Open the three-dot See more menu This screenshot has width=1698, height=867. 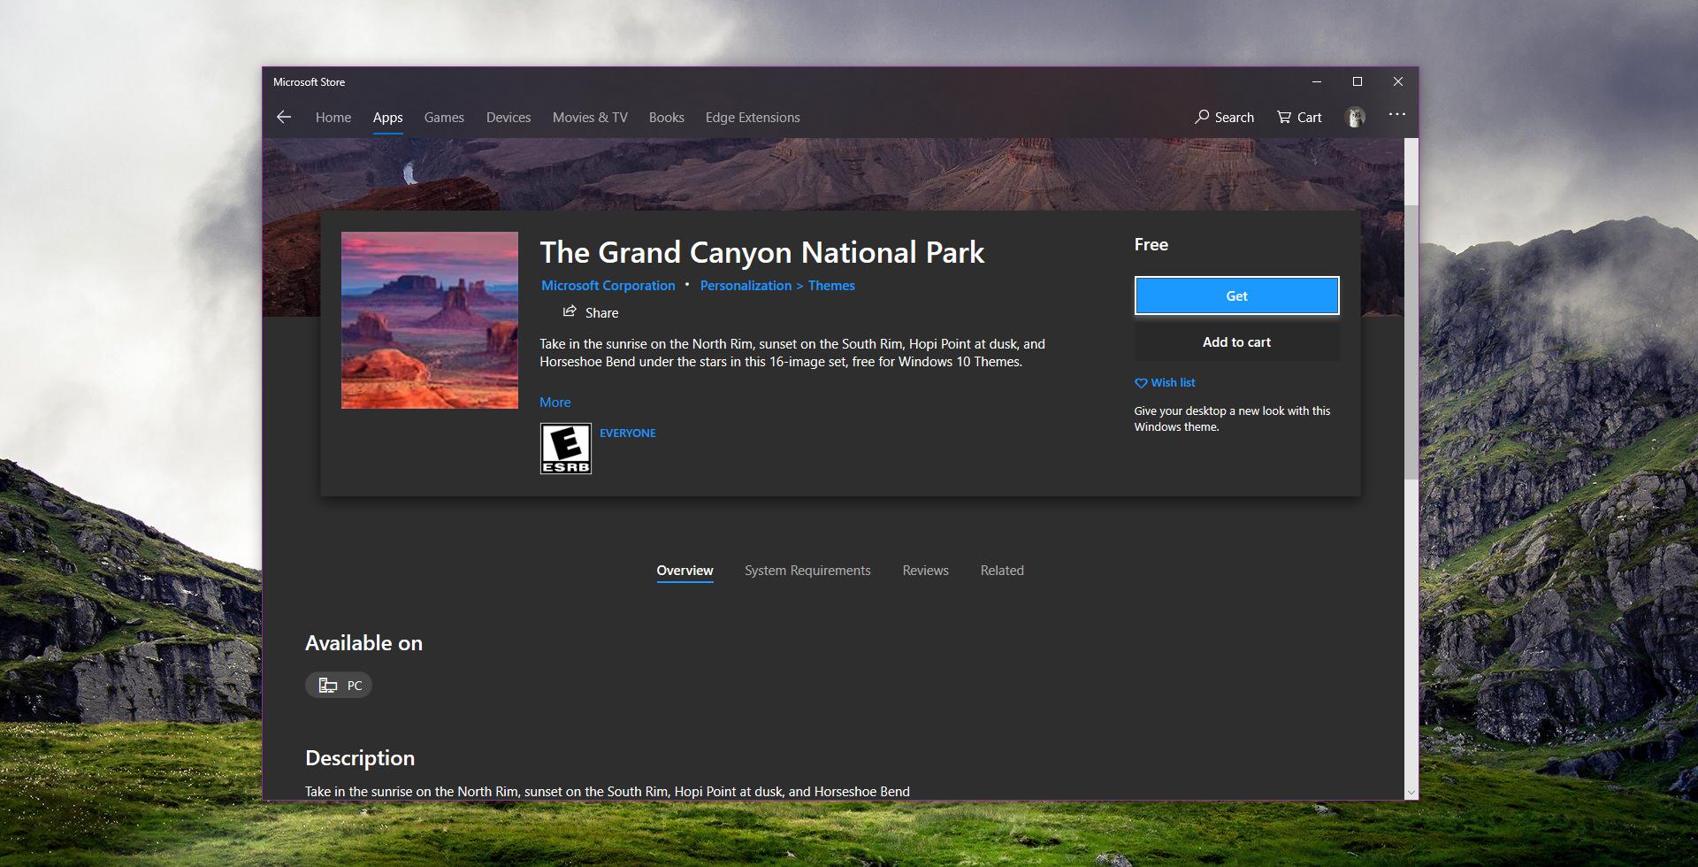coord(1396,115)
